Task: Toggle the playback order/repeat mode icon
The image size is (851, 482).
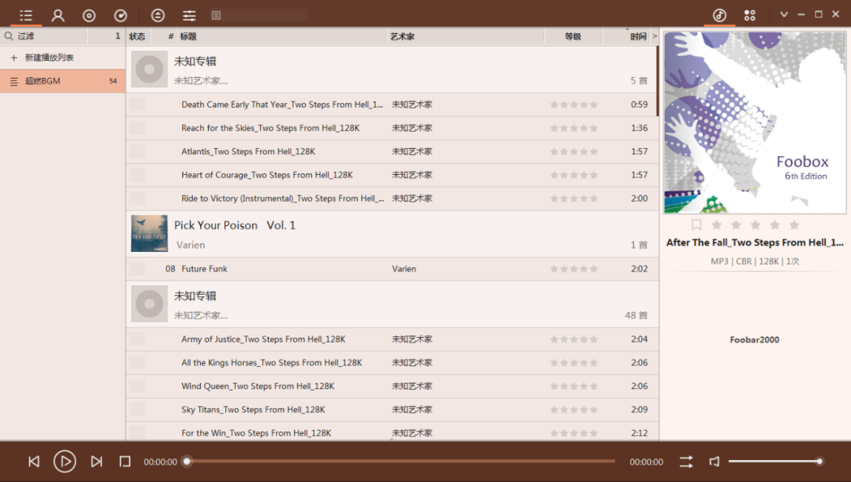Action: point(686,462)
